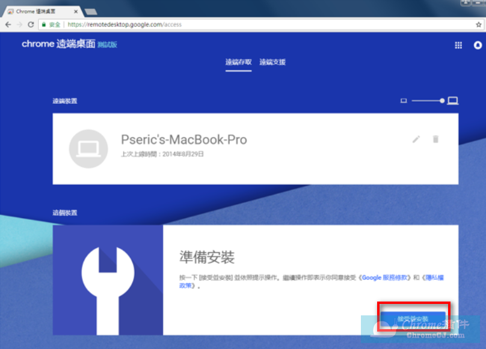Close the Chrome 遠端桌面 browser tab
Viewport: 486px width, 349px height.
76,11
